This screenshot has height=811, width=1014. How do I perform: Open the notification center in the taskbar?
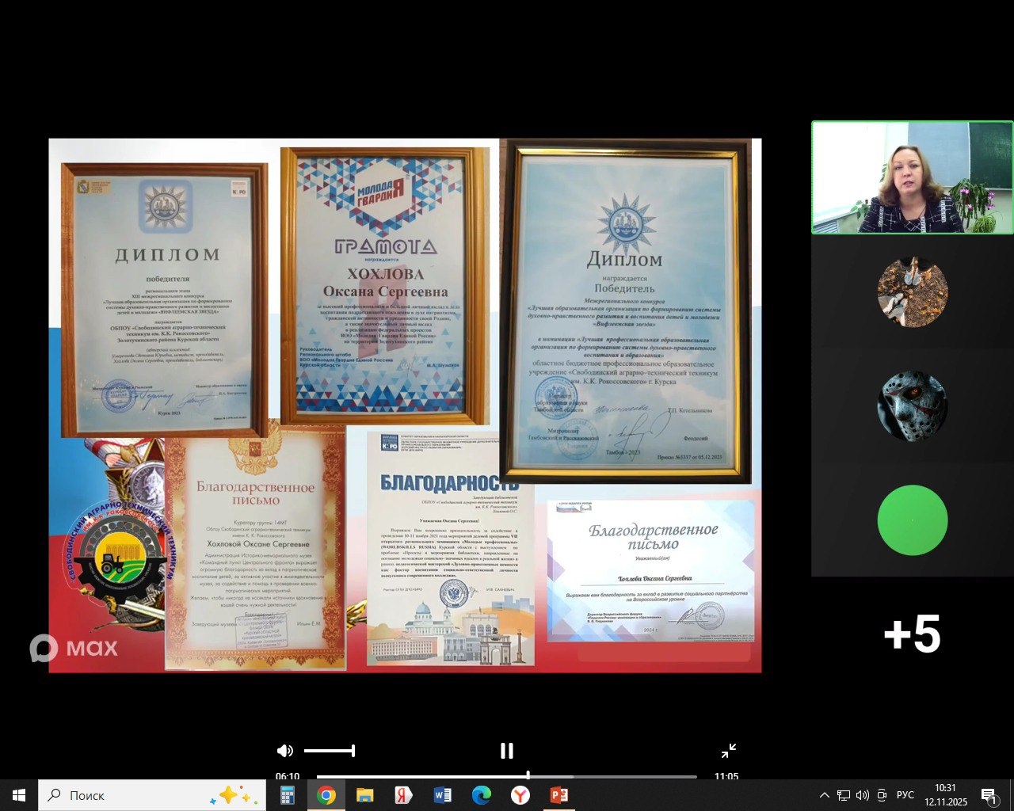(989, 795)
